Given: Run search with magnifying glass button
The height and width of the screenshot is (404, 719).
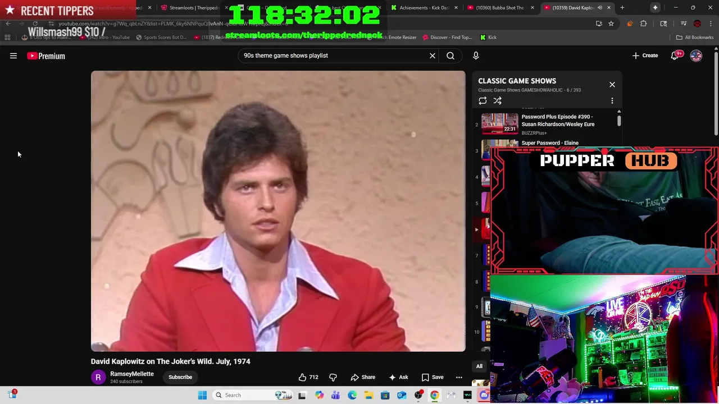Looking at the screenshot, I should [450, 56].
